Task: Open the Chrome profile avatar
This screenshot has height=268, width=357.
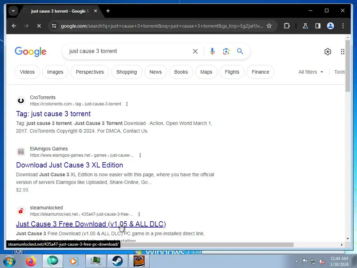Action: tap(331, 26)
